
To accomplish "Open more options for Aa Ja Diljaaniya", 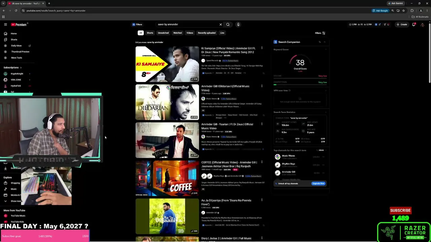I will pos(262,200).
